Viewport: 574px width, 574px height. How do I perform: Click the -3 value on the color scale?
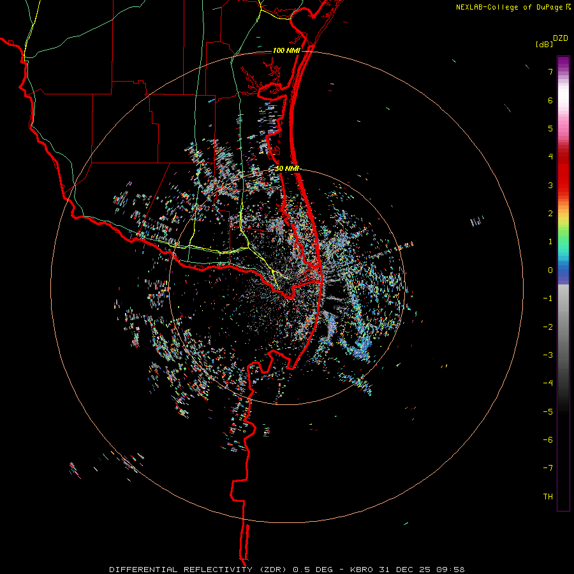548,355
